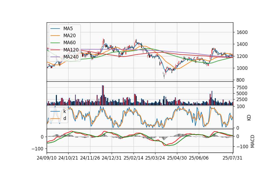Click the 1000 price axis label
Image resolution: width=259 pixels, height=186 pixels.
click(x=242, y=68)
